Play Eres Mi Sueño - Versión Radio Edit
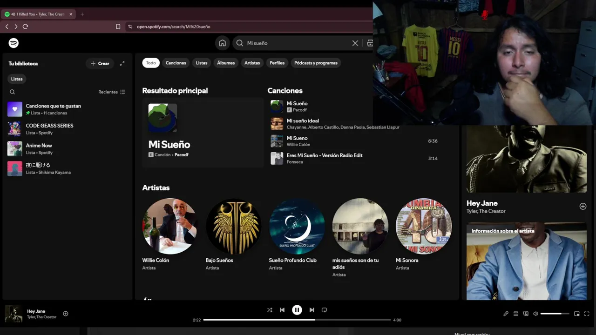 tap(354, 158)
